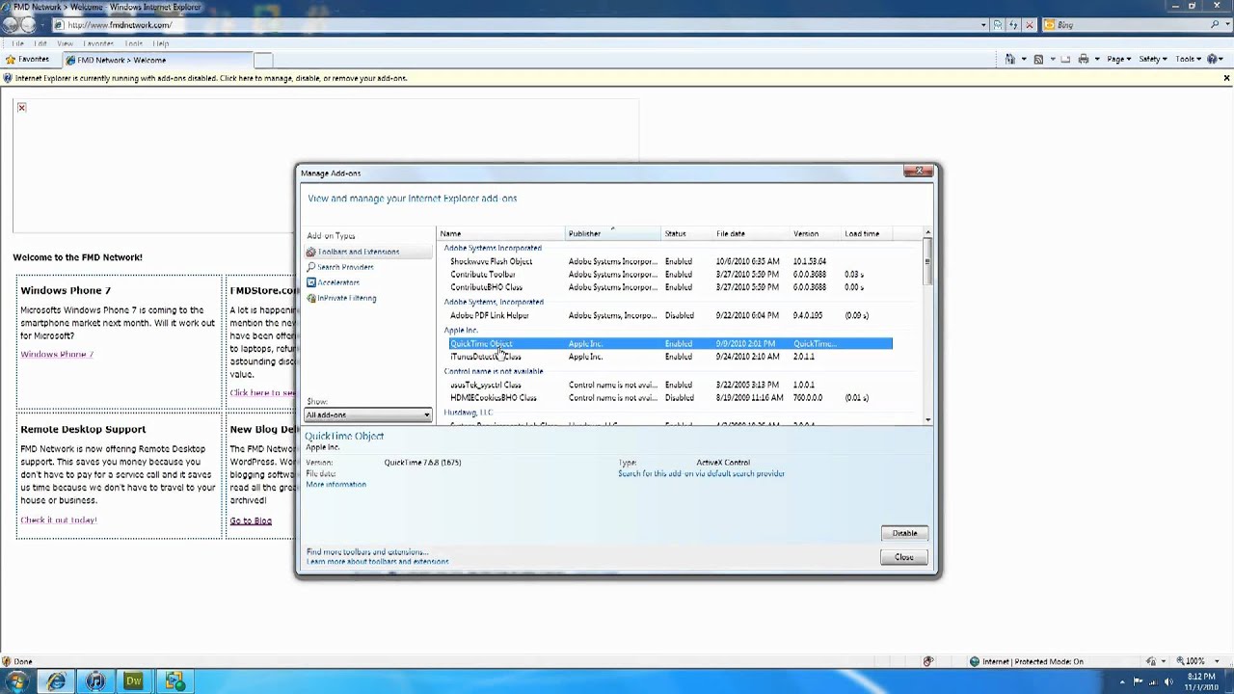This screenshot has width=1234, height=694.
Task: Click the Home icon in the command bar
Action: [x=1010, y=59]
